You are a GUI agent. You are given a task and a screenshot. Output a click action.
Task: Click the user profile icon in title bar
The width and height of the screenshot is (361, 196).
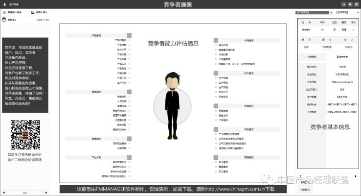point(4,3)
